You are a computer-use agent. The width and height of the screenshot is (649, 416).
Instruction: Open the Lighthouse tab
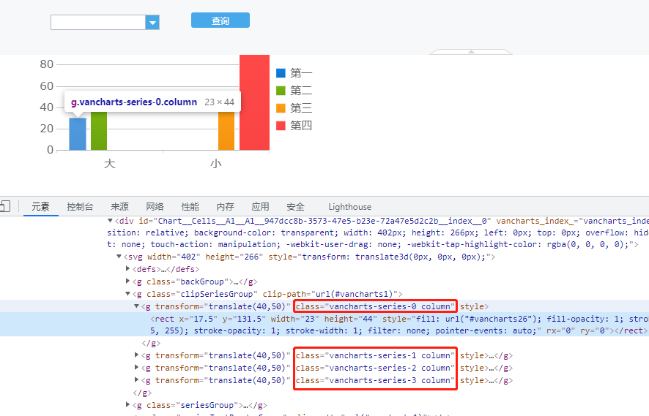click(349, 207)
